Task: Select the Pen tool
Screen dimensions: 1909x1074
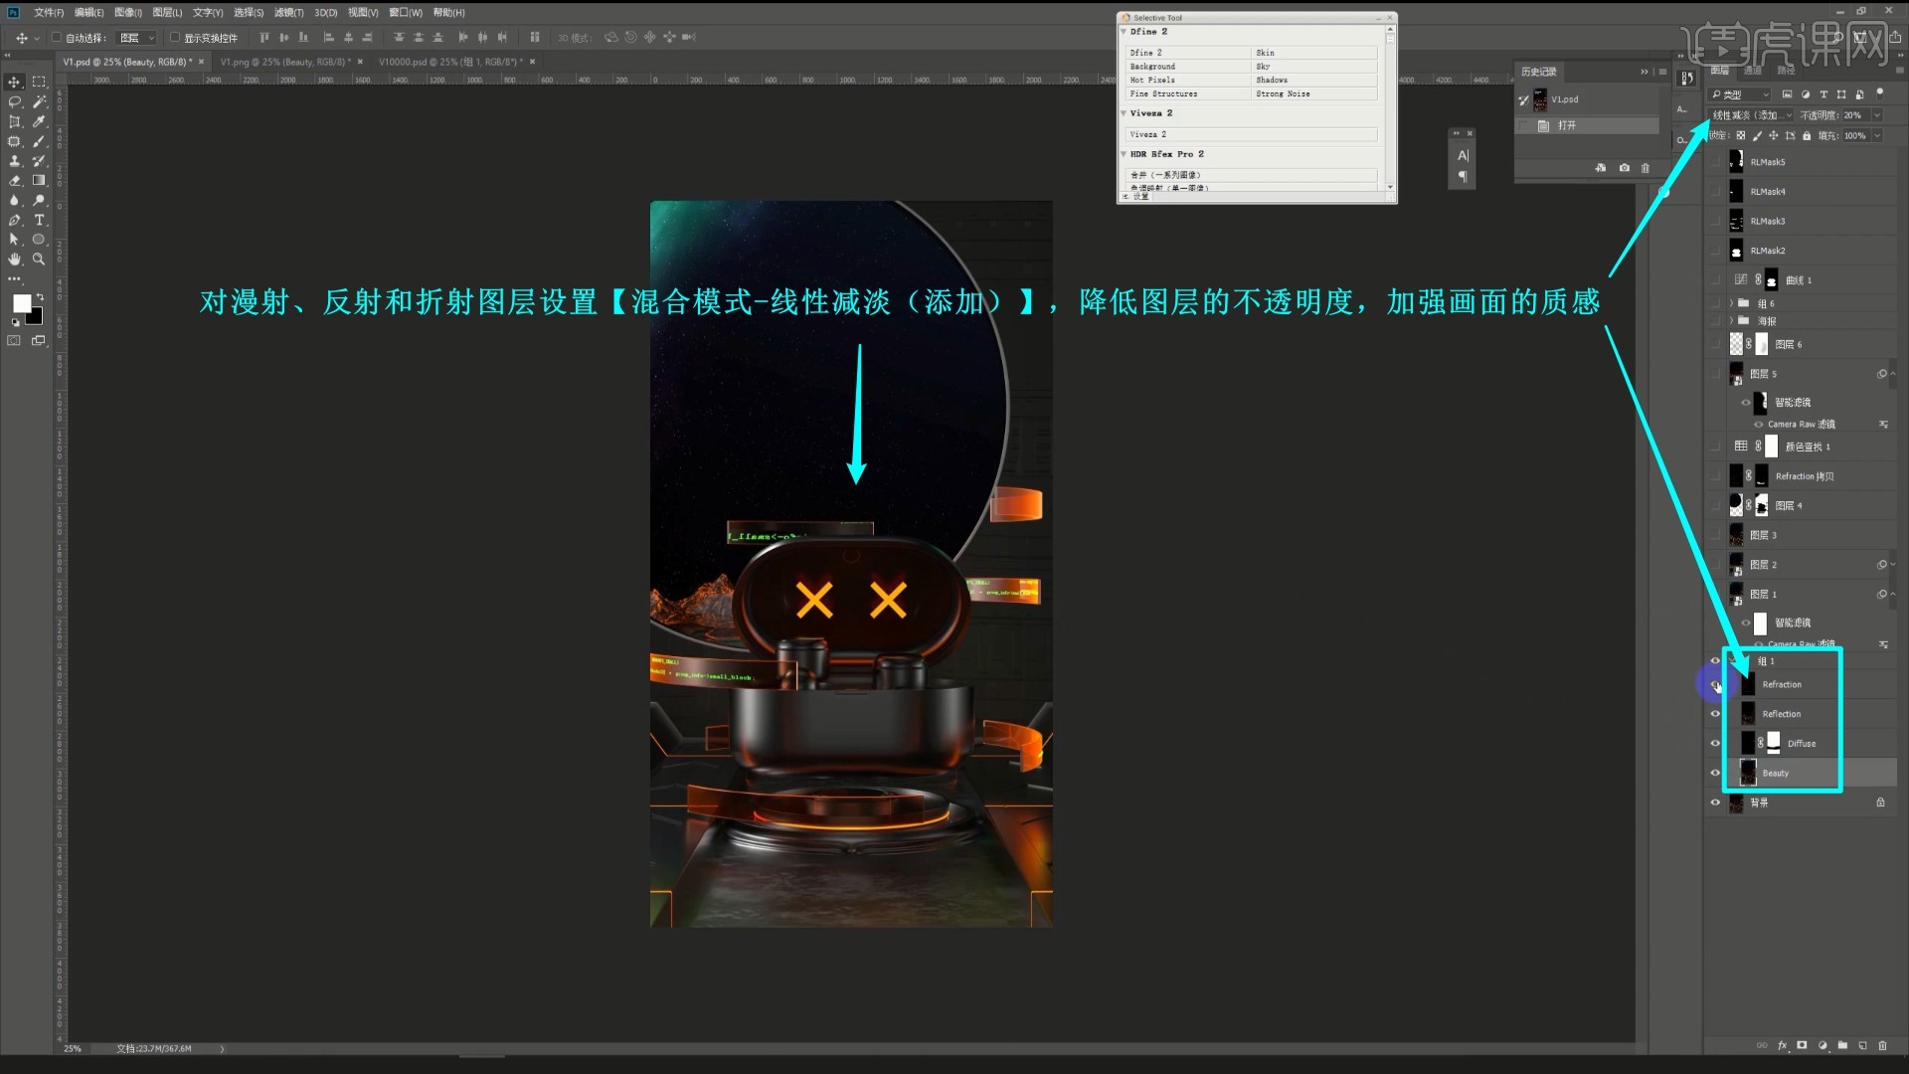Action: (14, 220)
